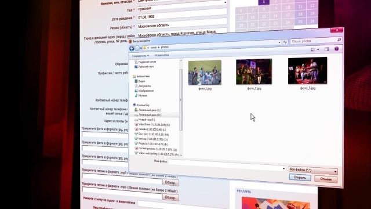
Task: Open the Упорядочить dropdown menu
Action: pyautogui.click(x=140, y=56)
